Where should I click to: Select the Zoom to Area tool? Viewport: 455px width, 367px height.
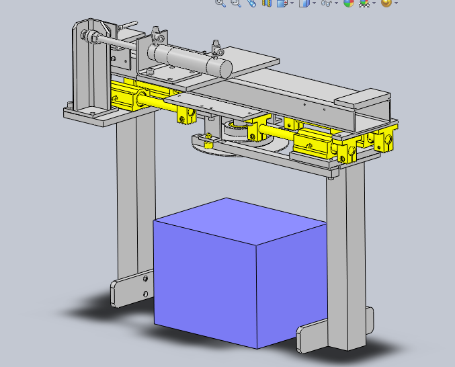pyautogui.click(x=236, y=3)
